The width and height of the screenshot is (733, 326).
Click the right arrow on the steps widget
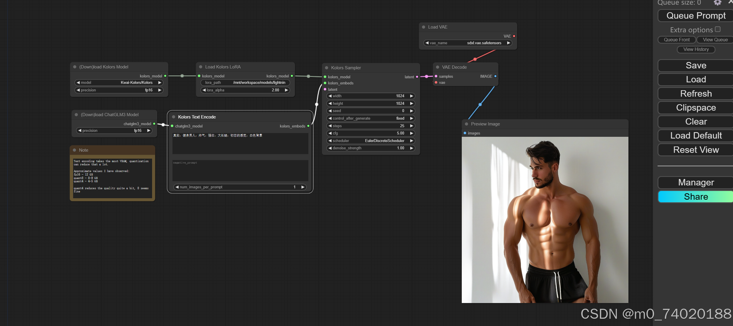[x=412, y=126]
